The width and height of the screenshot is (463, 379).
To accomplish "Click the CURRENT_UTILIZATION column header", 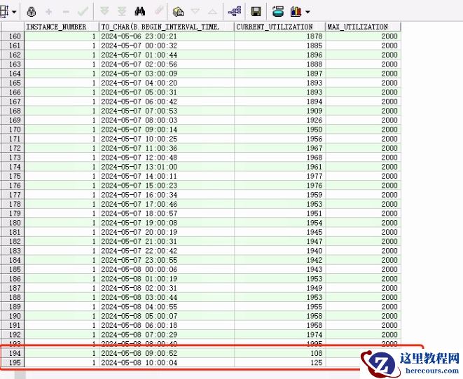I will pos(279,27).
